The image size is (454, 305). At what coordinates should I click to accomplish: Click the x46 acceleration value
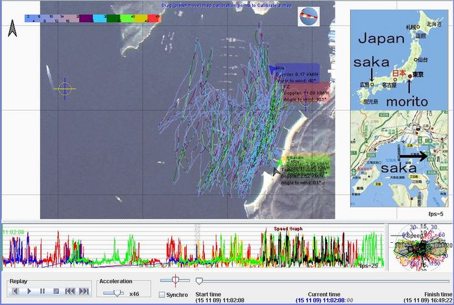(x=134, y=294)
